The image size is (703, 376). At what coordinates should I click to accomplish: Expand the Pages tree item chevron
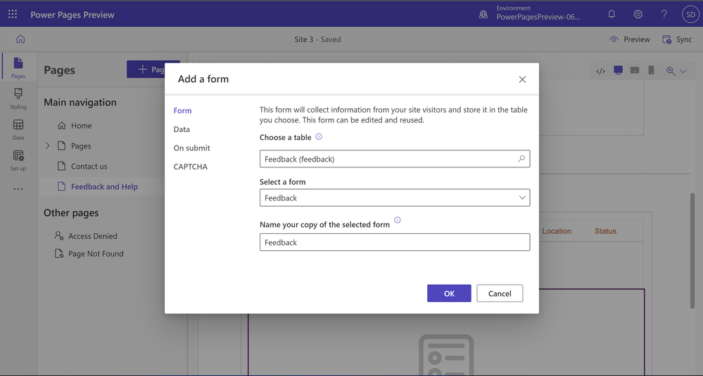[48, 146]
